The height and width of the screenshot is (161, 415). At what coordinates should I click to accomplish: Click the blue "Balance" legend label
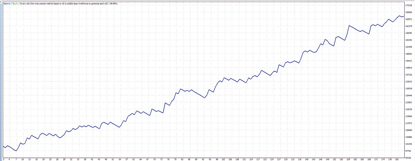tap(7, 3)
